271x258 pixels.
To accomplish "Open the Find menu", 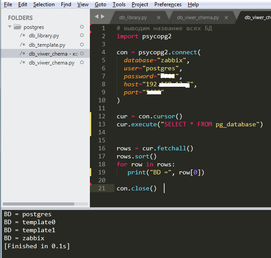I will pos(66,4).
